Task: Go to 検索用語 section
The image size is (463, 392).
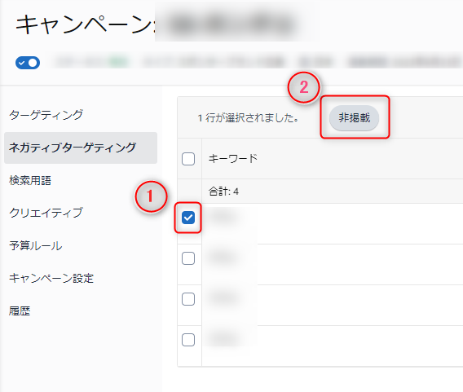Action: (30, 180)
